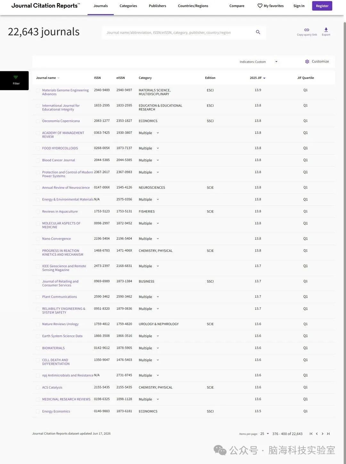Open the items per page dropdown

pos(265,434)
